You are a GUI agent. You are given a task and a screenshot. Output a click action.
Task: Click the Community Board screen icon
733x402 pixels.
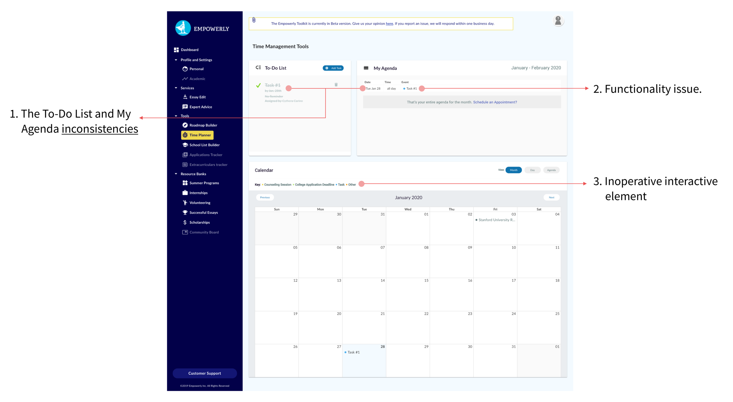[185, 232]
